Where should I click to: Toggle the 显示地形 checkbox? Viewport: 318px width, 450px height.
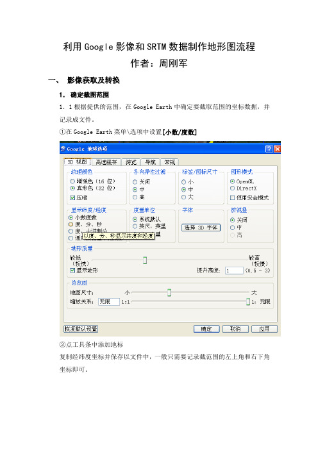84,271
